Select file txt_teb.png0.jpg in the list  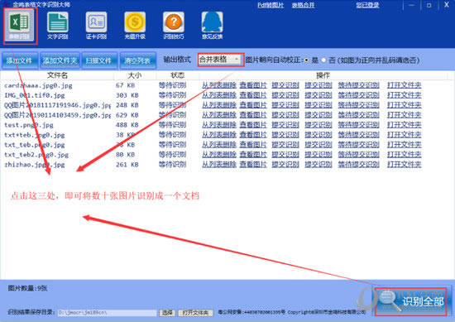(35, 145)
